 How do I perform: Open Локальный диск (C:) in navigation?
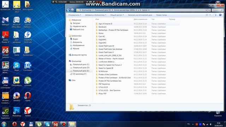click(81, 64)
